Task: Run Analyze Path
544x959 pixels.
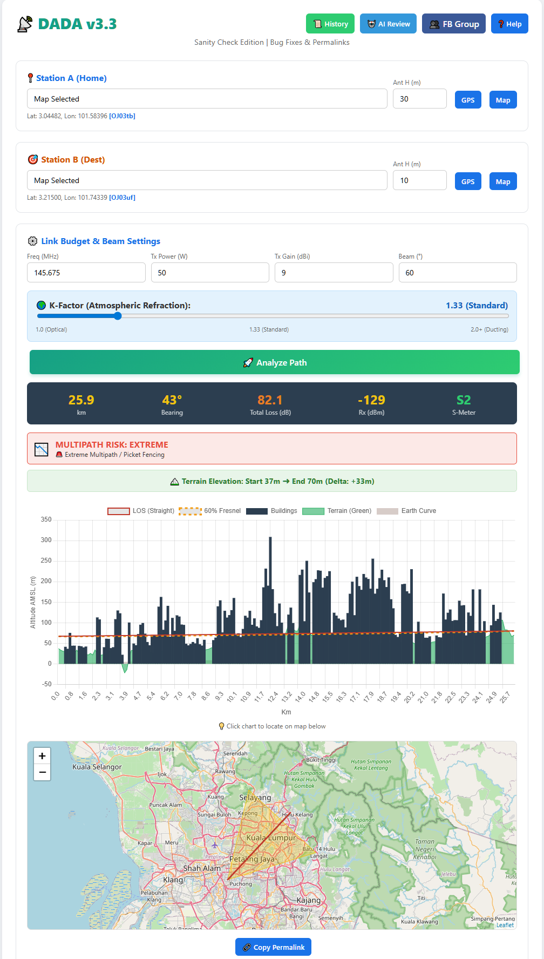Action: (274, 362)
